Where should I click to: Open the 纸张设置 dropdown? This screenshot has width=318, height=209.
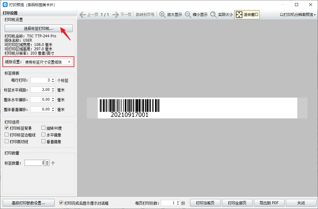tap(48, 62)
